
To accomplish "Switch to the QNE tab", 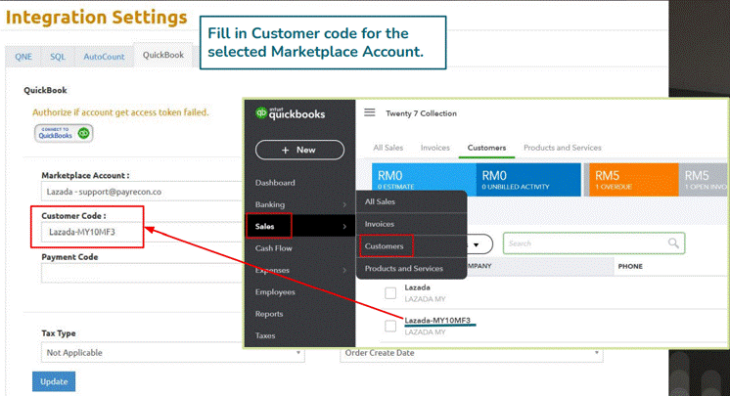I will [23, 57].
